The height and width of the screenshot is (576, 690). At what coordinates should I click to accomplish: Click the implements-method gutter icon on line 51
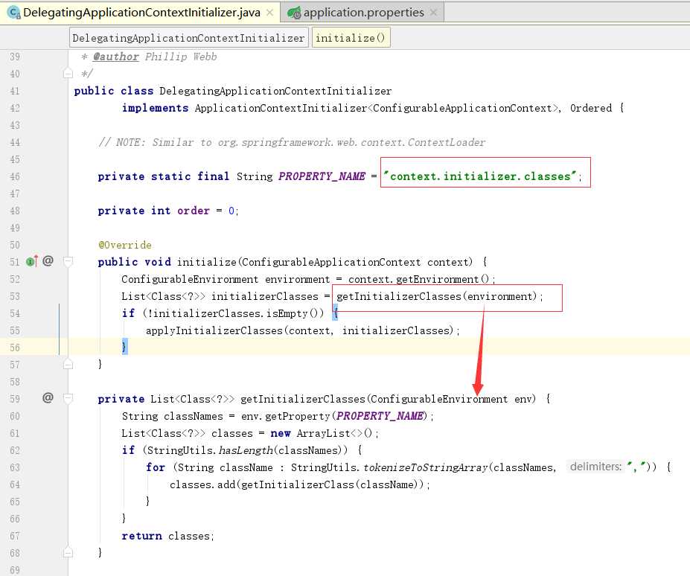[x=32, y=261]
